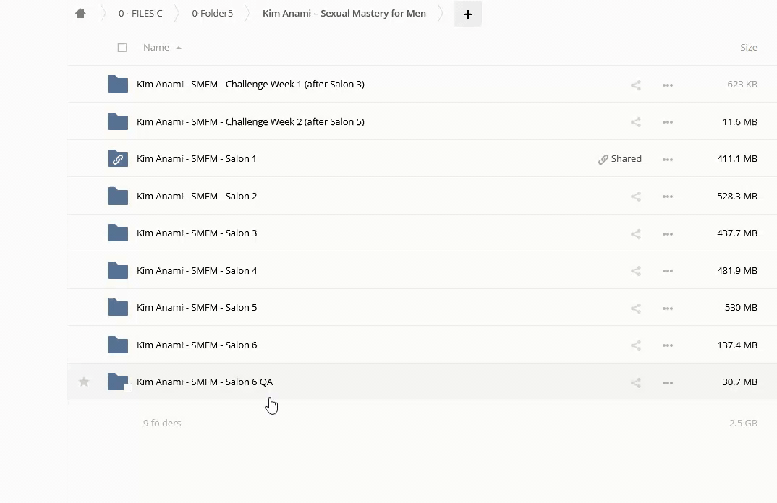777x503 pixels.
Task: Open more actions for Salon 2 folder
Action: pos(667,197)
